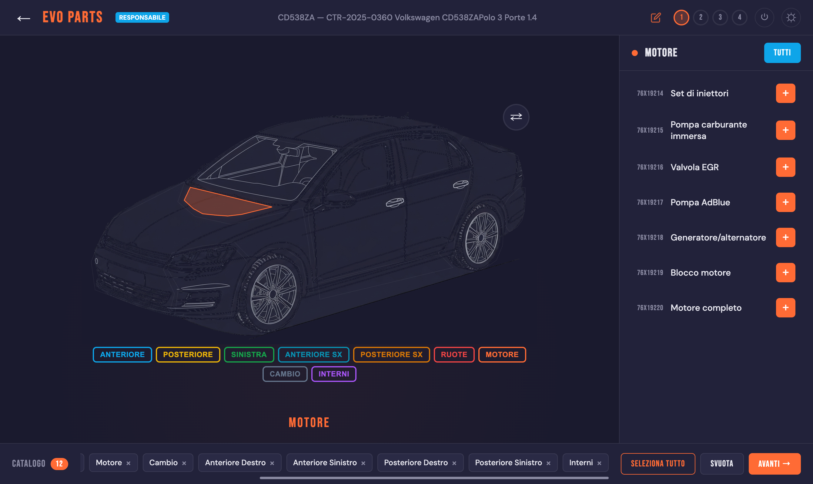The height and width of the screenshot is (484, 813).
Task: Toggle the TUTTI filter button
Action: tap(782, 53)
